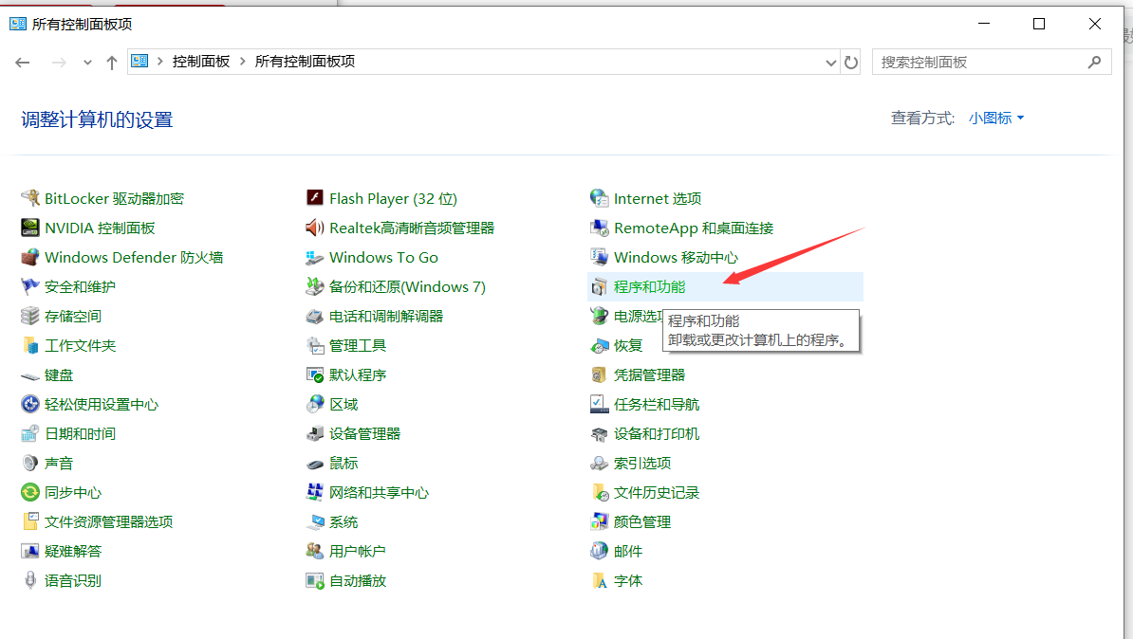Click the 索引选项 link
This screenshot has width=1133, height=639.
coord(642,464)
